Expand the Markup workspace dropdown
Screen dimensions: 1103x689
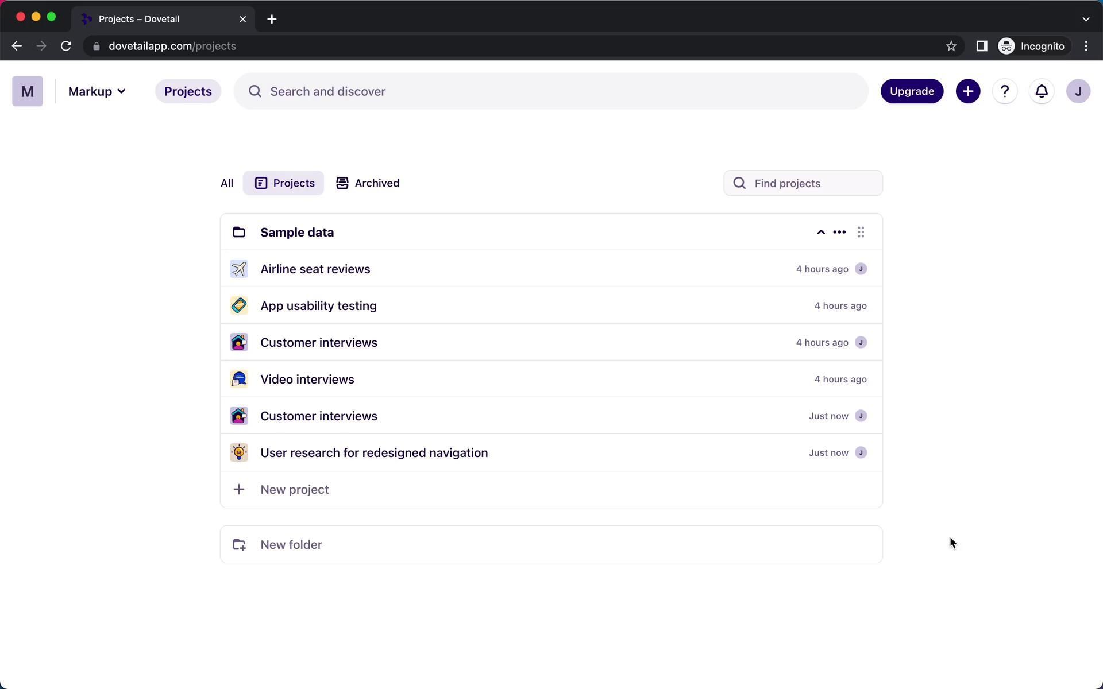pyautogui.click(x=97, y=91)
